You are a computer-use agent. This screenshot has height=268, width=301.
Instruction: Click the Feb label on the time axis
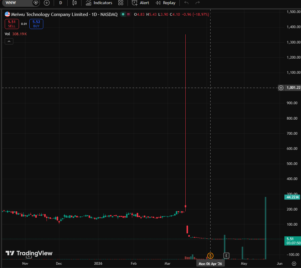[x=134, y=264]
